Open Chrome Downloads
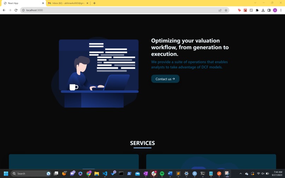The image size is (285, 178). (x=263, y=10)
